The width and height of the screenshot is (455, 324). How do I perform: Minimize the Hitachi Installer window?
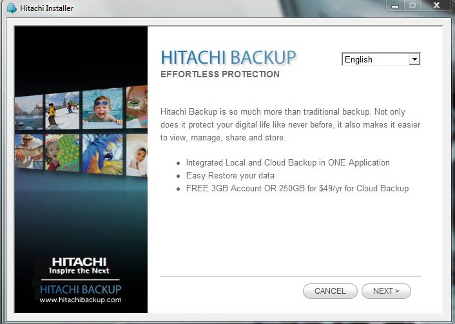[x=395, y=6]
